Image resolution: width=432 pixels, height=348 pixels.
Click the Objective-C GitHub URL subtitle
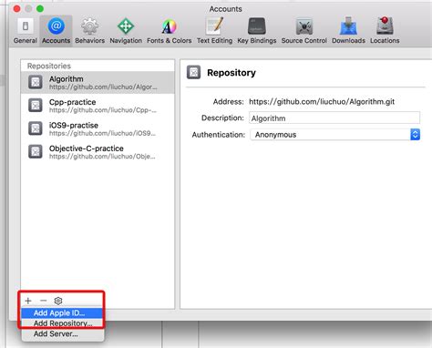coord(102,156)
